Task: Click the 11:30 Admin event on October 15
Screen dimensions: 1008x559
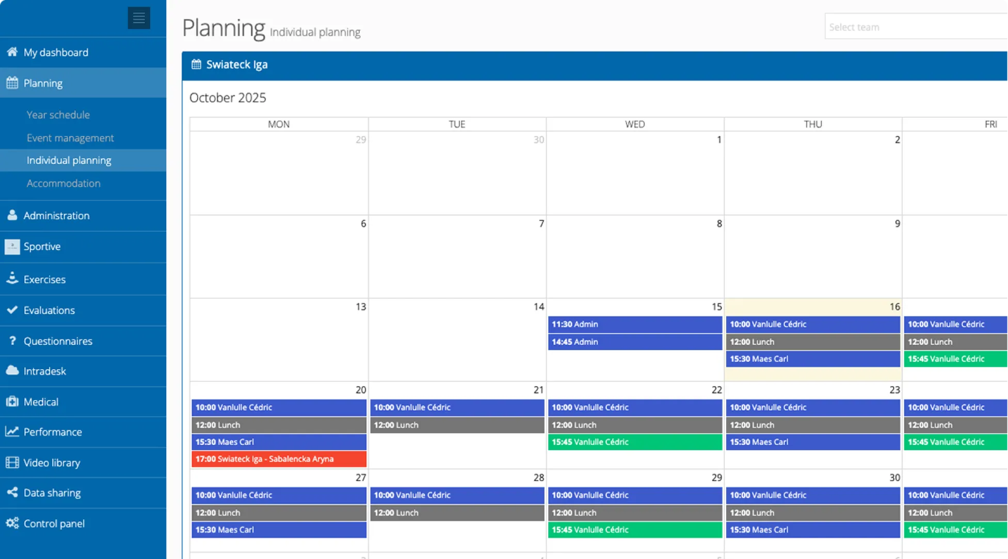Action: coord(634,324)
